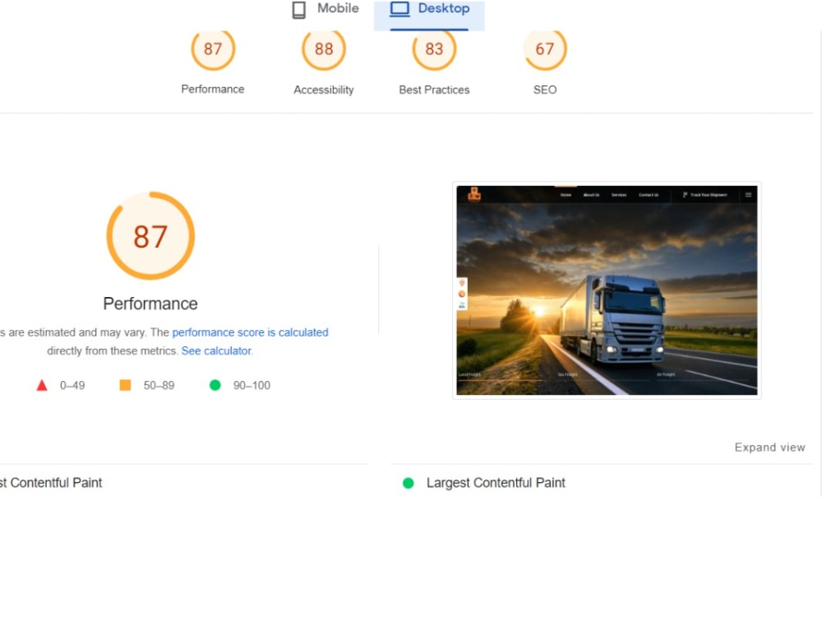
Task: Click the Performance score gauge showing 87
Action: coord(213,49)
